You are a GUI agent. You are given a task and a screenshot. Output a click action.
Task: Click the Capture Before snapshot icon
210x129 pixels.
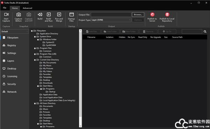(19, 14)
